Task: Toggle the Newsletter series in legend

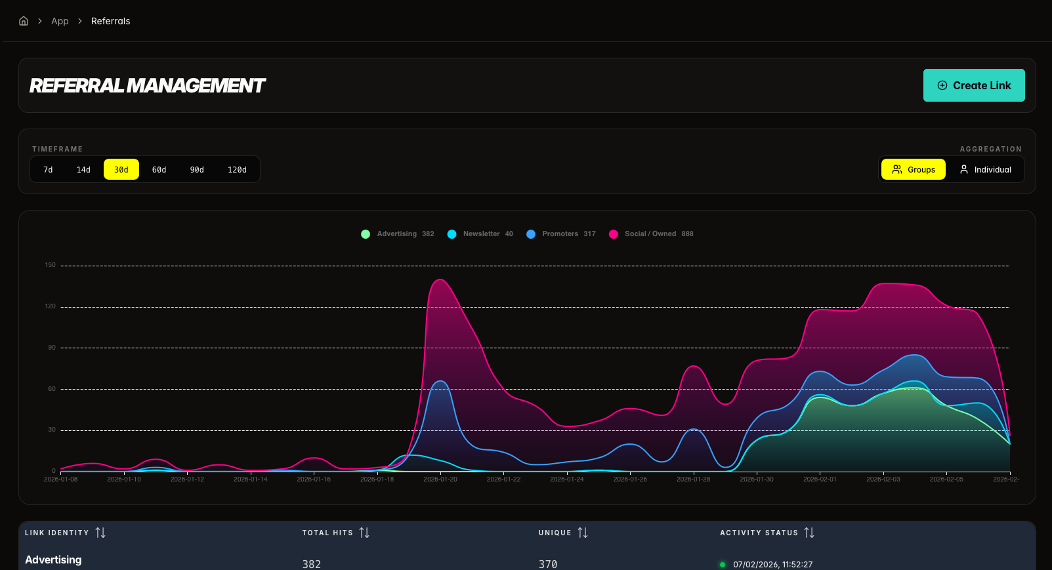Action: (480, 234)
